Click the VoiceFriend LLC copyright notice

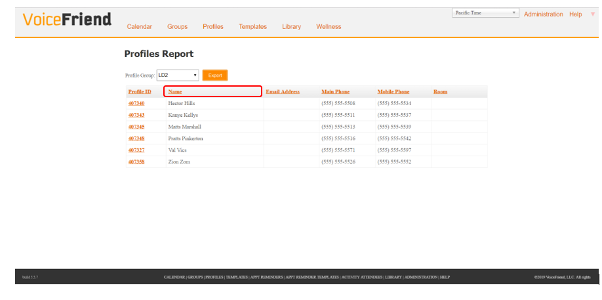click(x=562, y=277)
